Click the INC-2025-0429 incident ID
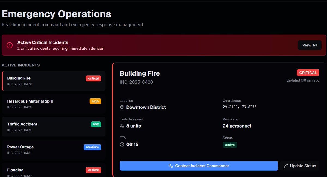 point(20,107)
